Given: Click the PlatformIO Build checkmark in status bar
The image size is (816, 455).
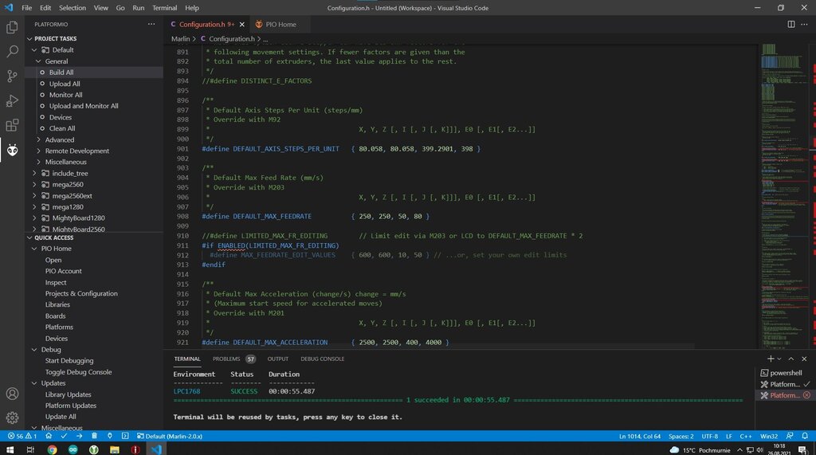Looking at the screenshot, I should coord(65,436).
